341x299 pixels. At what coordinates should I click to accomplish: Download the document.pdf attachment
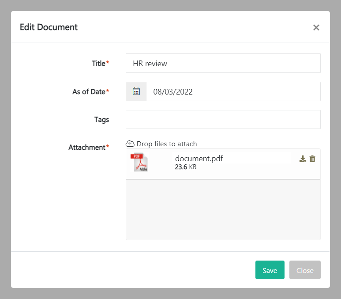click(303, 159)
